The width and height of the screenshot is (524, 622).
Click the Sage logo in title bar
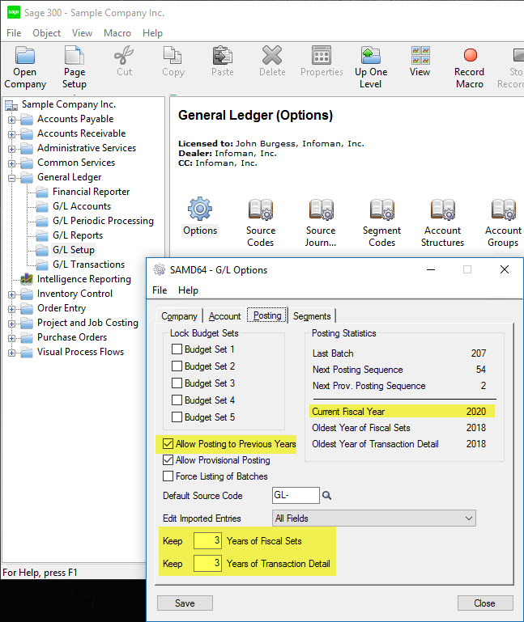pyautogui.click(x=14, y=12)
